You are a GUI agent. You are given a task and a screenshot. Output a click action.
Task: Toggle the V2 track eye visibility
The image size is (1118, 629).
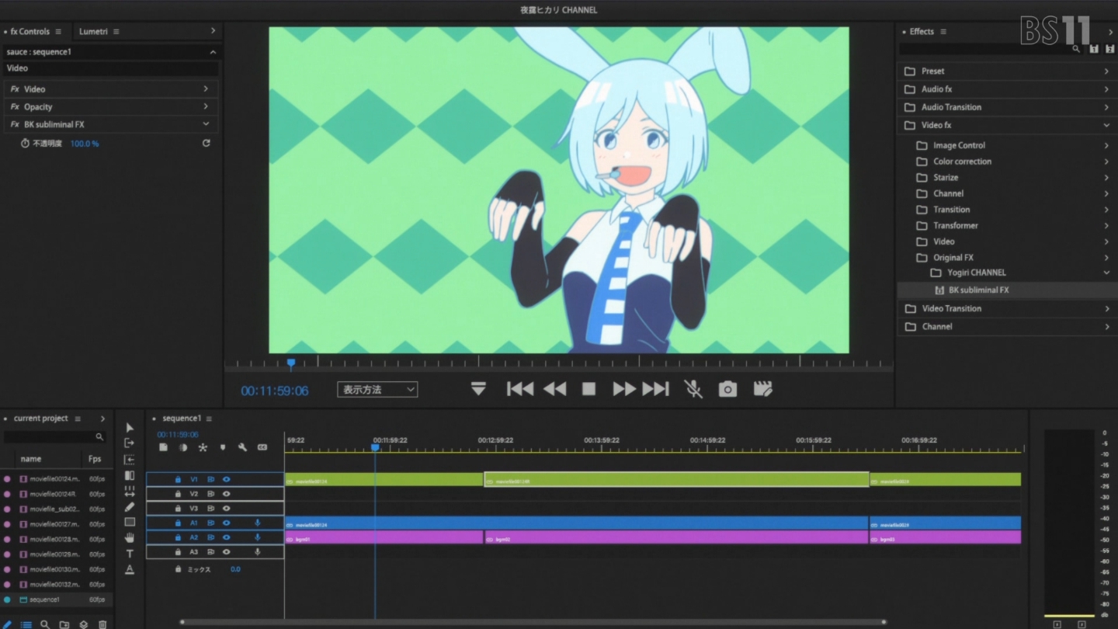(226, 494)
